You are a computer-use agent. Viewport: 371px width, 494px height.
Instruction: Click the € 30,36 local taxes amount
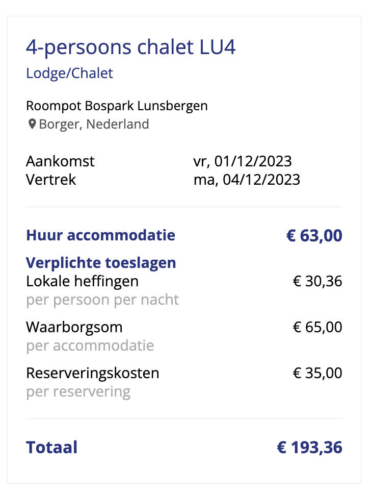[317, 281]
